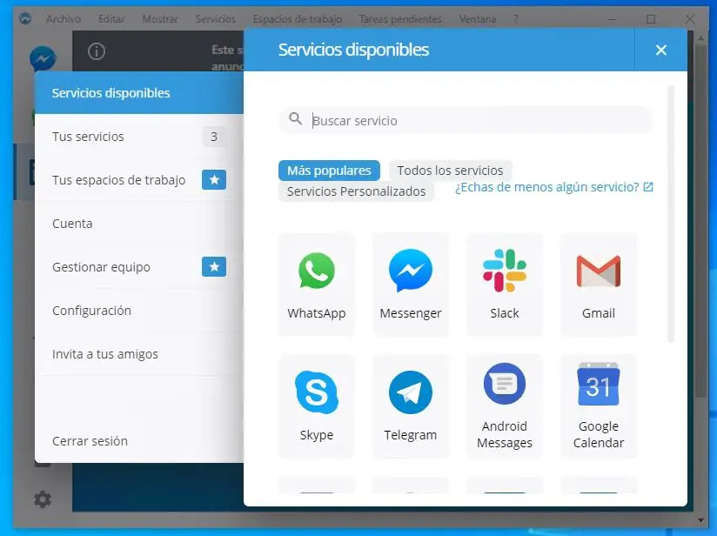Add the Google Calendar service

[x=599, y=405]
